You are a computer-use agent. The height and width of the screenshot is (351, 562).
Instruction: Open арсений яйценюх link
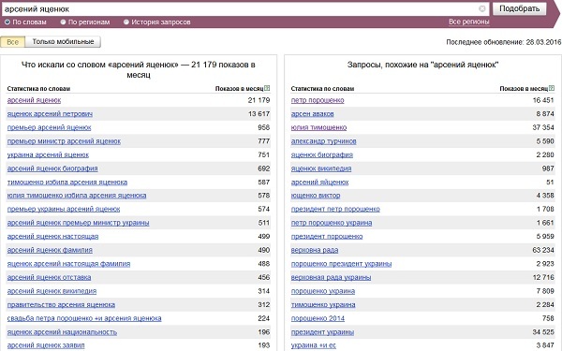click(x=319, y=182)
